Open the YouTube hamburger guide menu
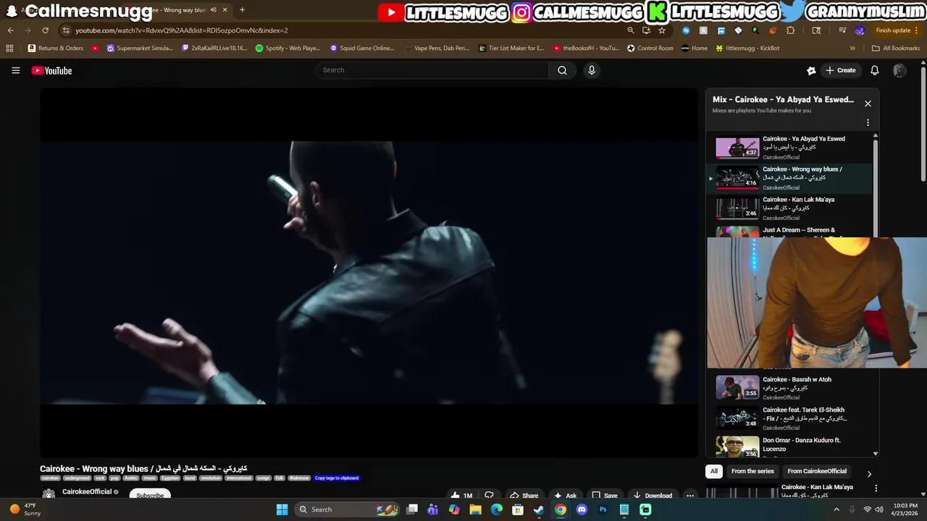927x521 pixels. (x=15, y=70)
